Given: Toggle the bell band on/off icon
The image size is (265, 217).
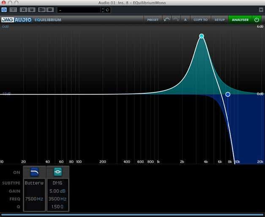Looking at the screenshot, I should click(58, 172).
